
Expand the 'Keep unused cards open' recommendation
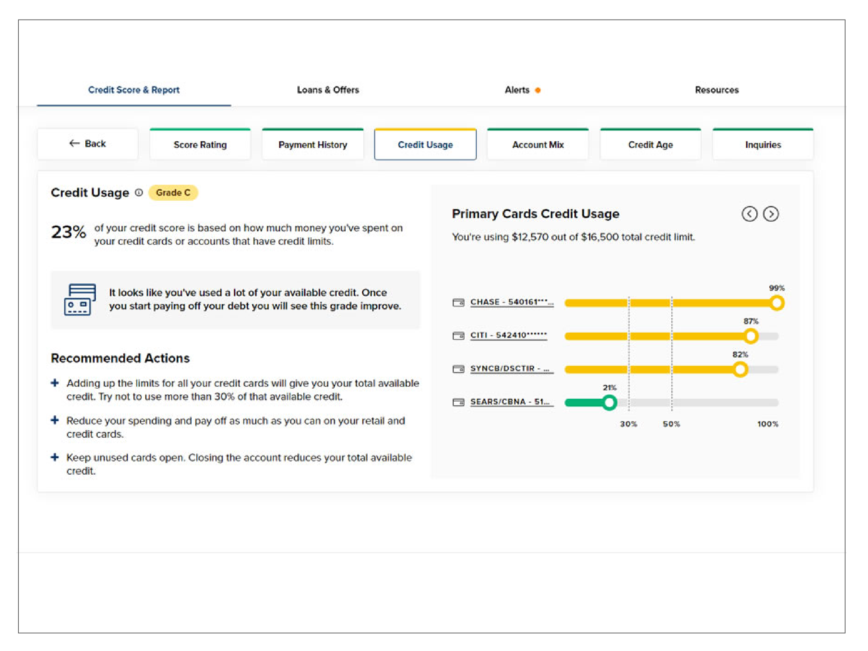(55, 457)
